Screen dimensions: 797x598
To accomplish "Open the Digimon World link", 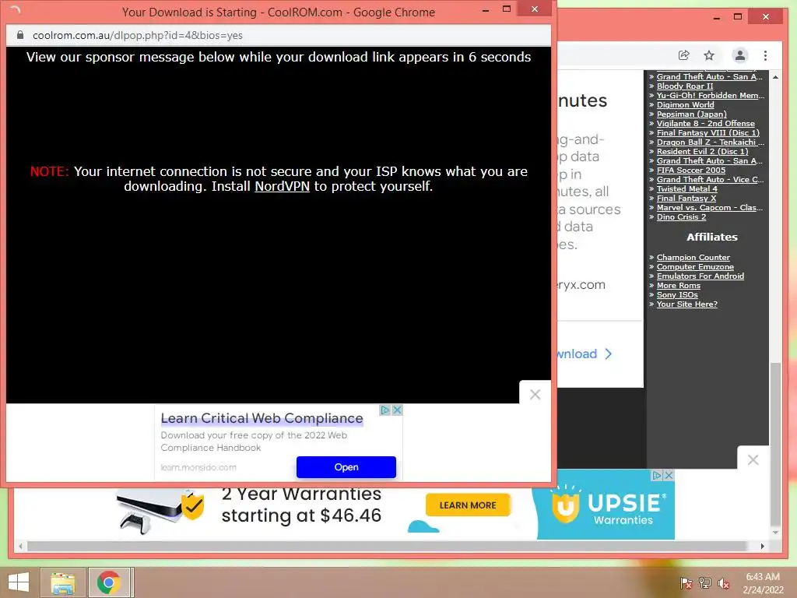I will [x=685, y=105].
